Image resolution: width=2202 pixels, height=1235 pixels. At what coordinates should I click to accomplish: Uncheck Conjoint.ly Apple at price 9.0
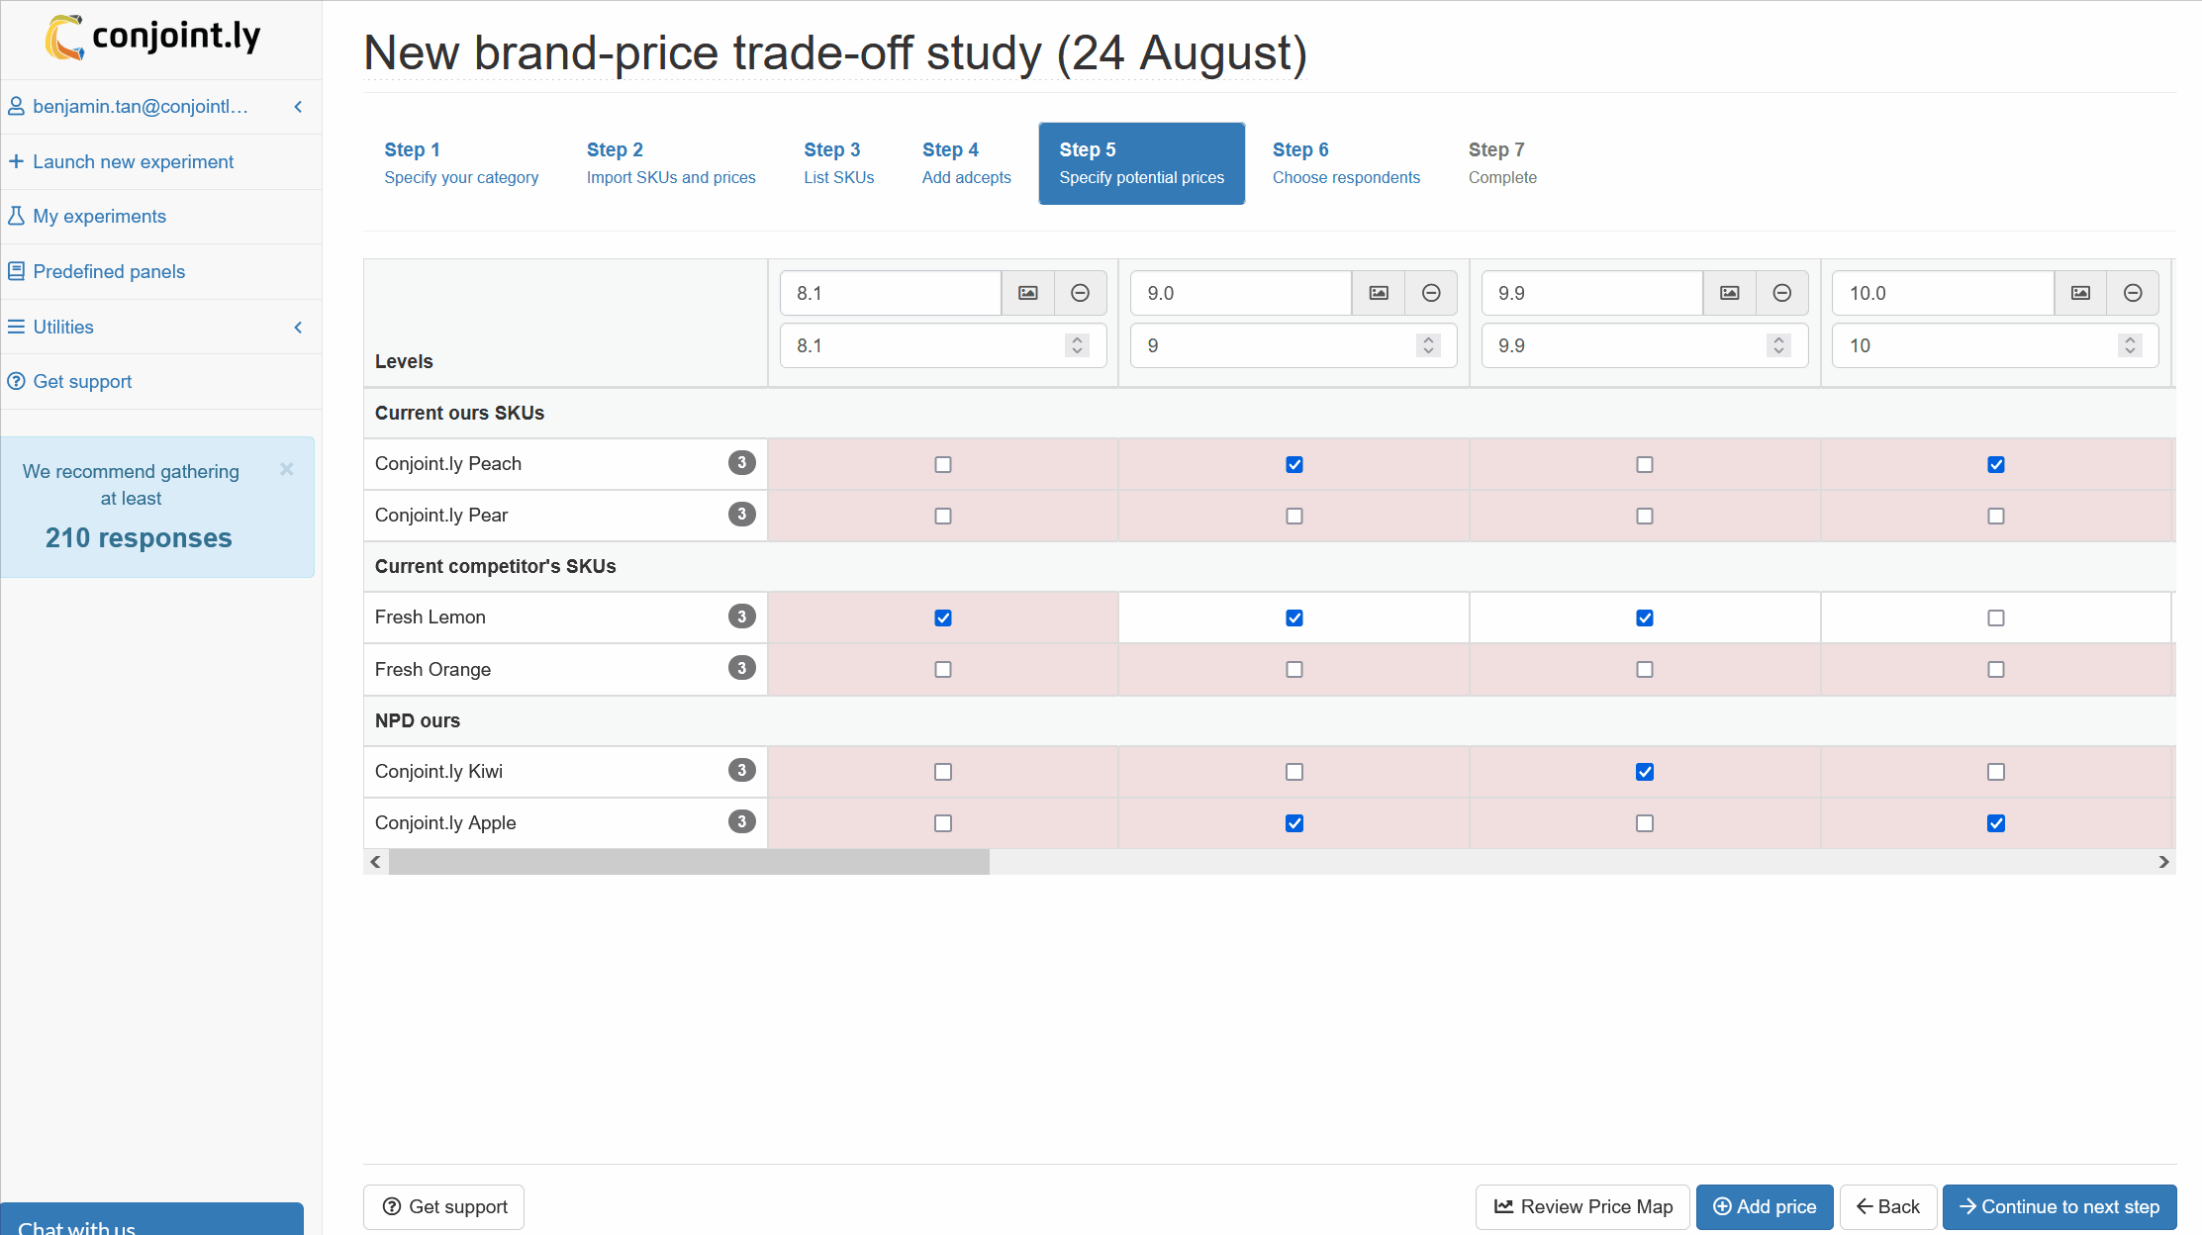(x=1294, y=823)
